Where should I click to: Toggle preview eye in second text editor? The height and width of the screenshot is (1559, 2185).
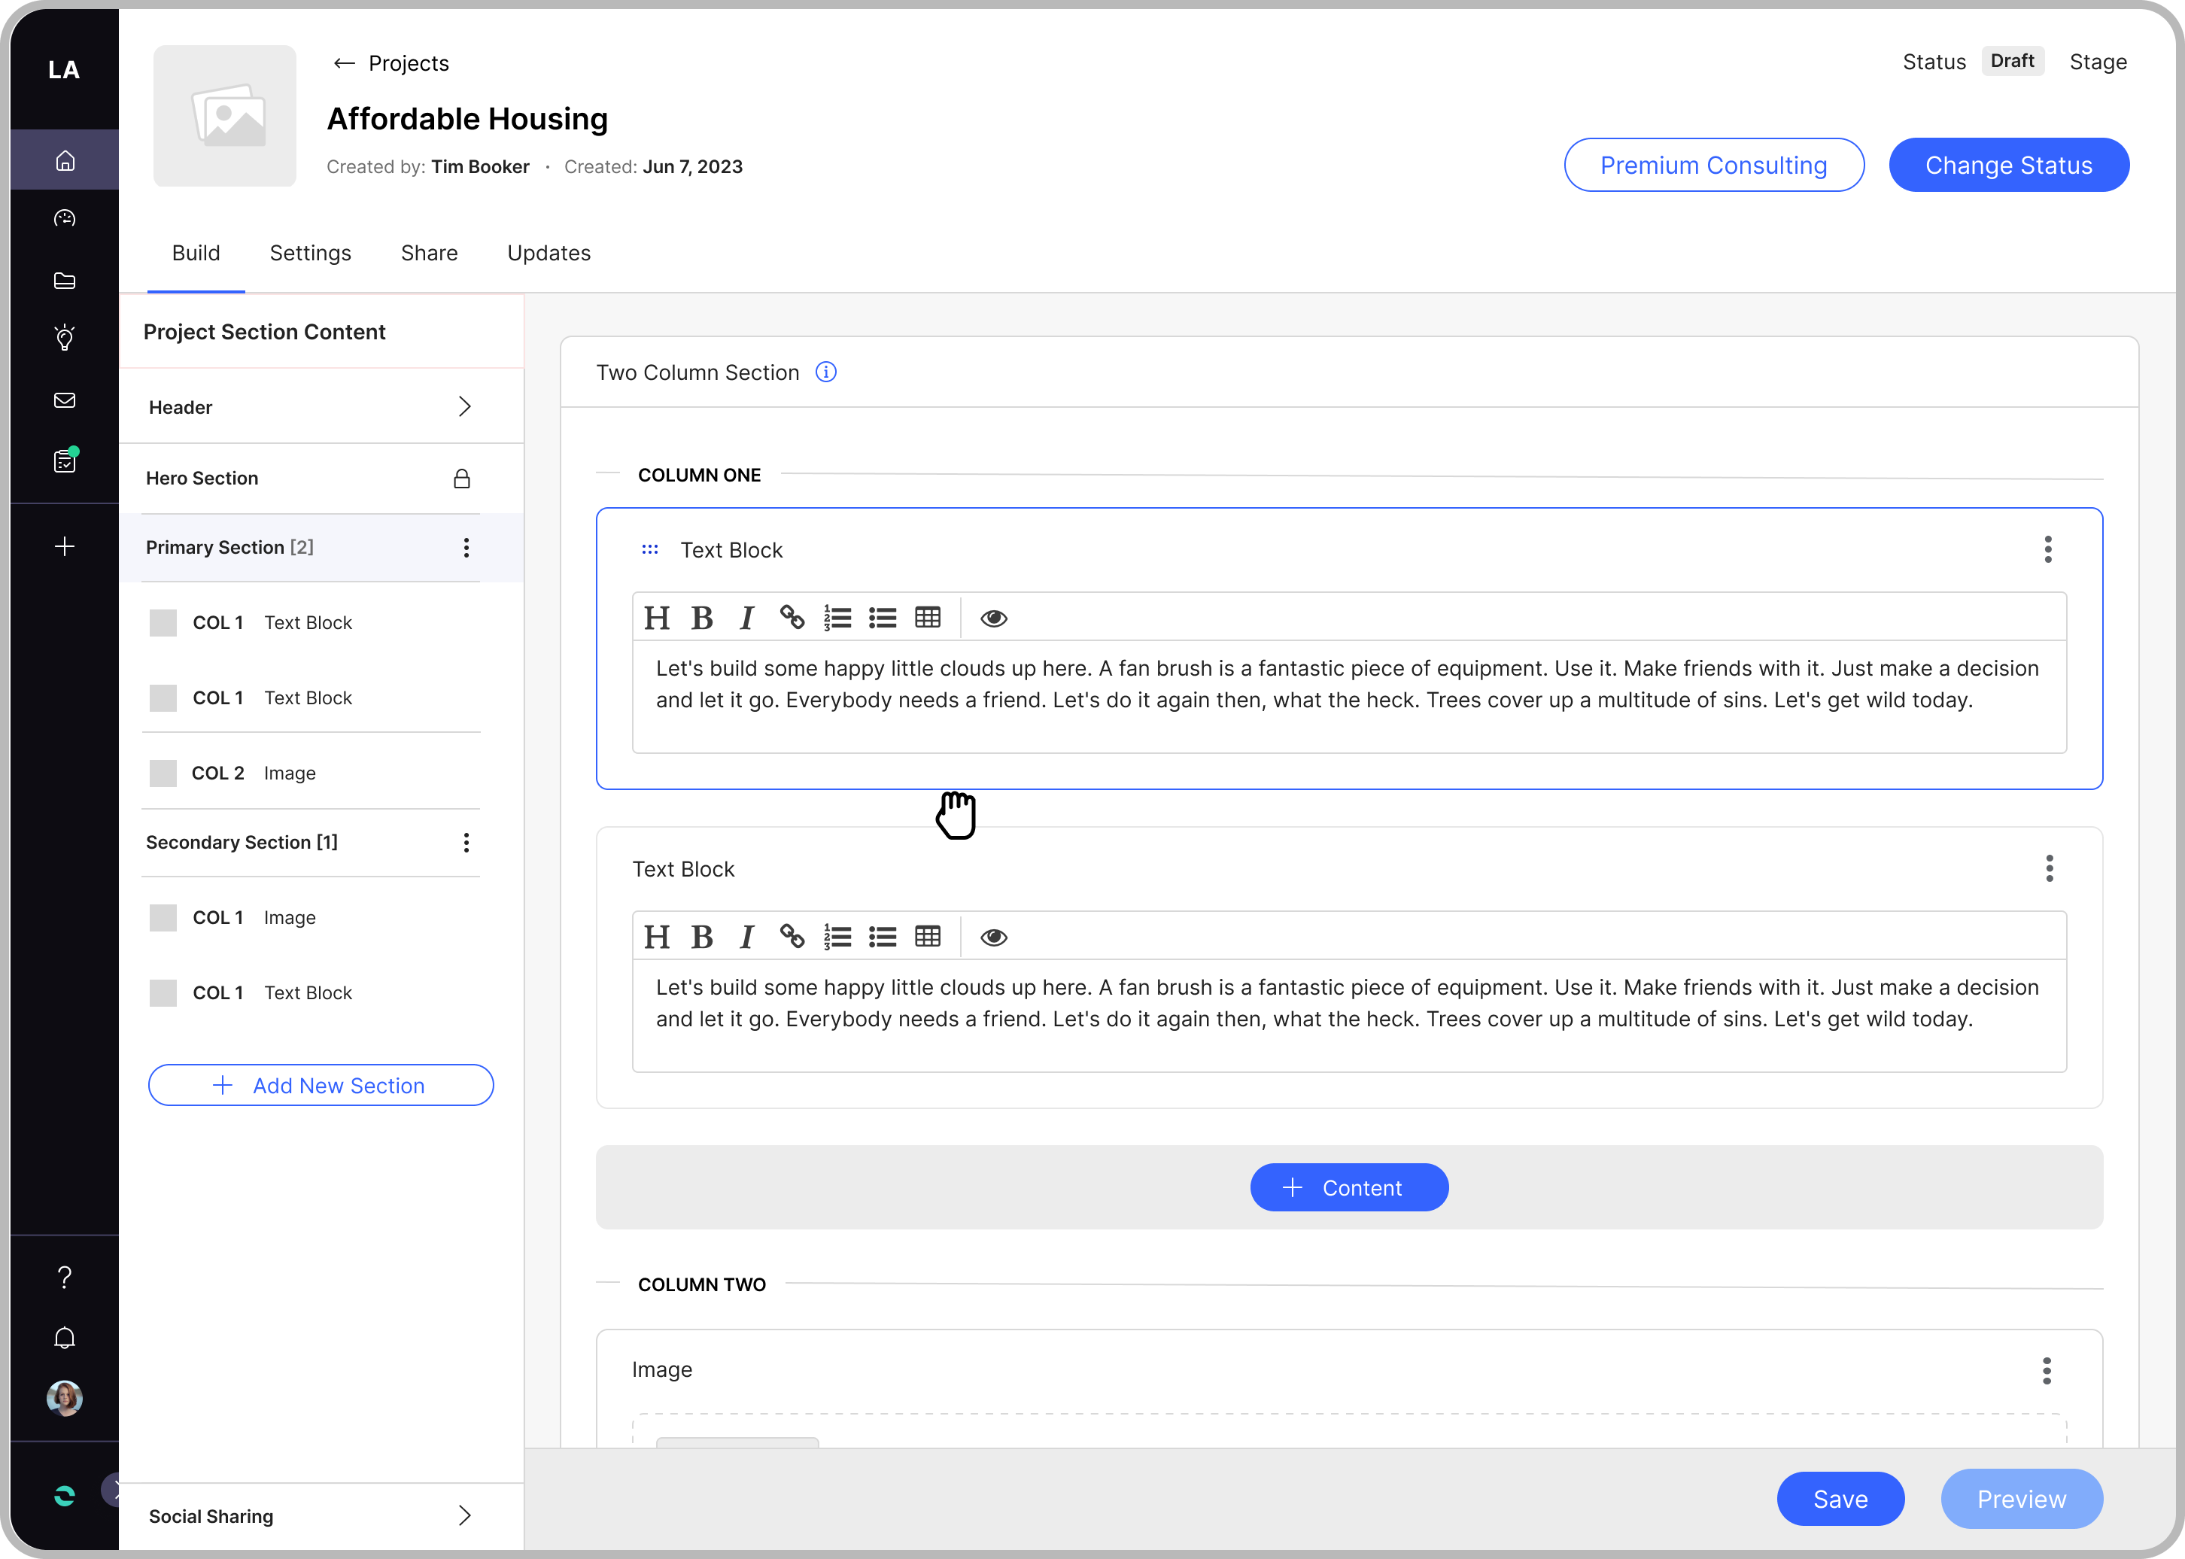994,937
